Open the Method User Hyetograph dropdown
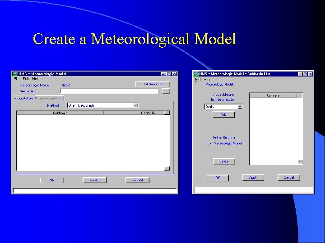The height and width of the screenshot is (243, 325). pyautogui.click(x=102, y=105)
